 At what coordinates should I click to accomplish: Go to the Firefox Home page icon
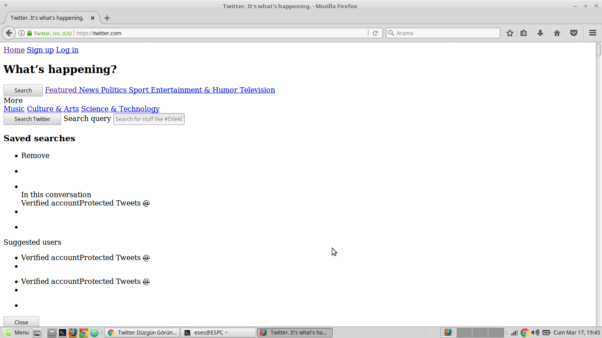pos(557,33)
